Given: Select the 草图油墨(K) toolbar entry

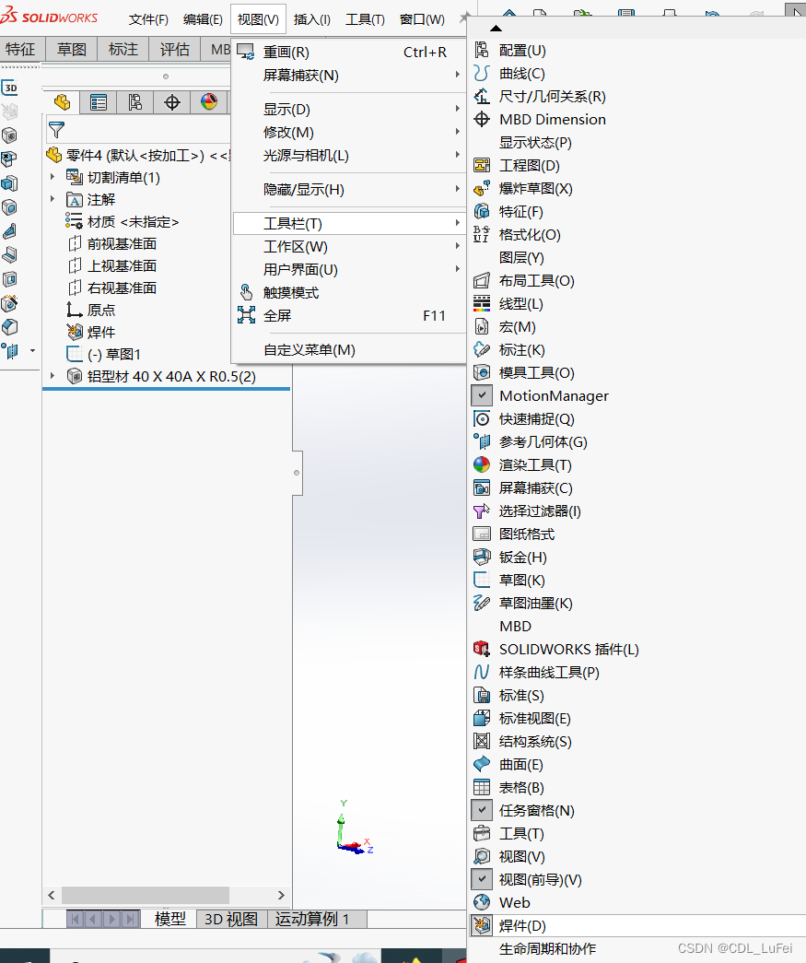Looking at the screenshot, I should pos(535,603).
